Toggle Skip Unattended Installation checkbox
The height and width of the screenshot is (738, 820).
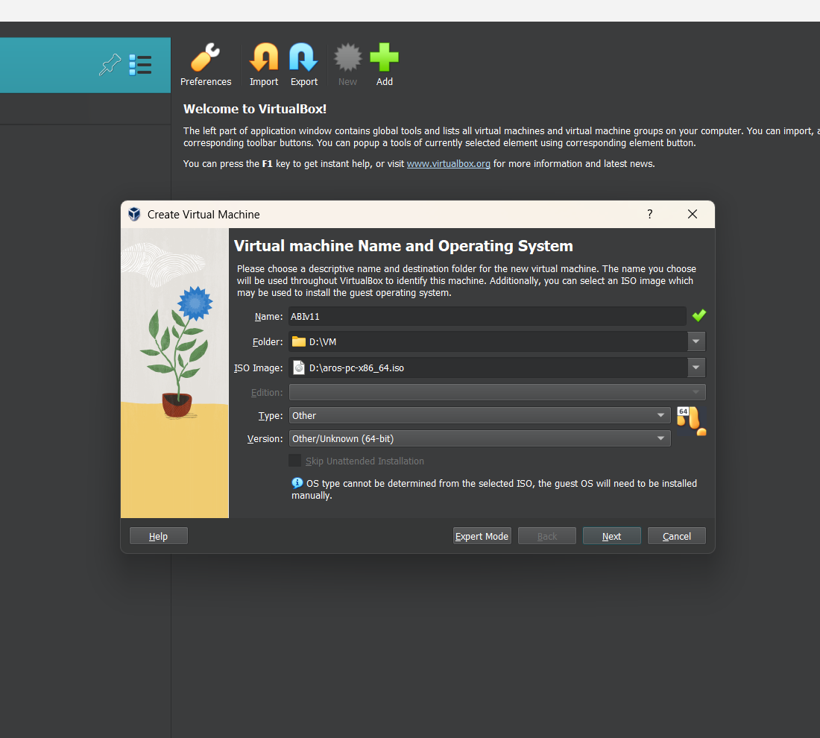(295, 460)
